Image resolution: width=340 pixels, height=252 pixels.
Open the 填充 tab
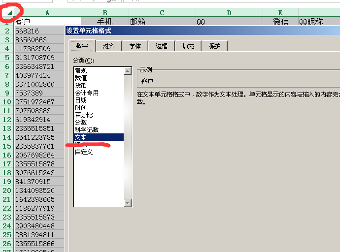pyautogui.click(x=188, y=46)
